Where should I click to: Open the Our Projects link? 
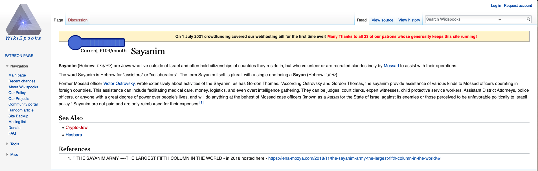[19, 98]
